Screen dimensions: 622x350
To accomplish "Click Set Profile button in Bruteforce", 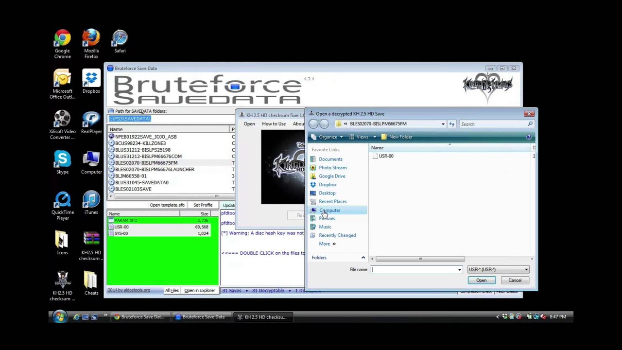I will click(x=203, y=205).
